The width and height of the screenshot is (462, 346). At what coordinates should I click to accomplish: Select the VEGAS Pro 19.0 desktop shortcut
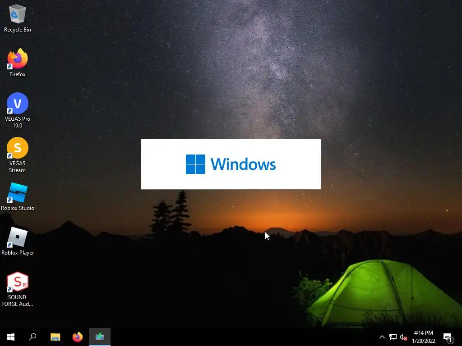point(18,110)
